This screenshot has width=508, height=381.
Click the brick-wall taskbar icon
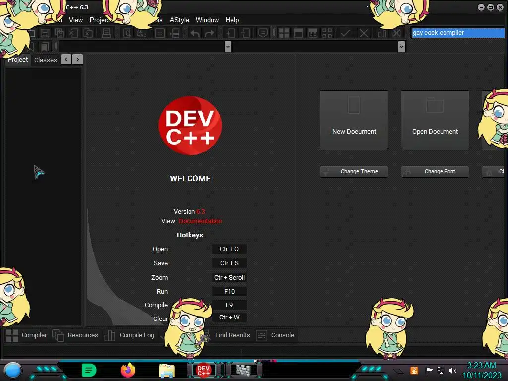pos(244,370)
